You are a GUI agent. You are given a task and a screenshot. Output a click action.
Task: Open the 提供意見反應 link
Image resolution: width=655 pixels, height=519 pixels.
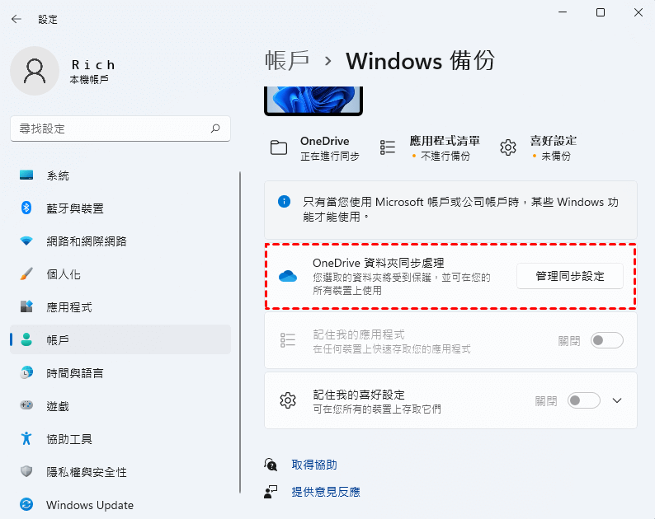click(x=326, y=492)
